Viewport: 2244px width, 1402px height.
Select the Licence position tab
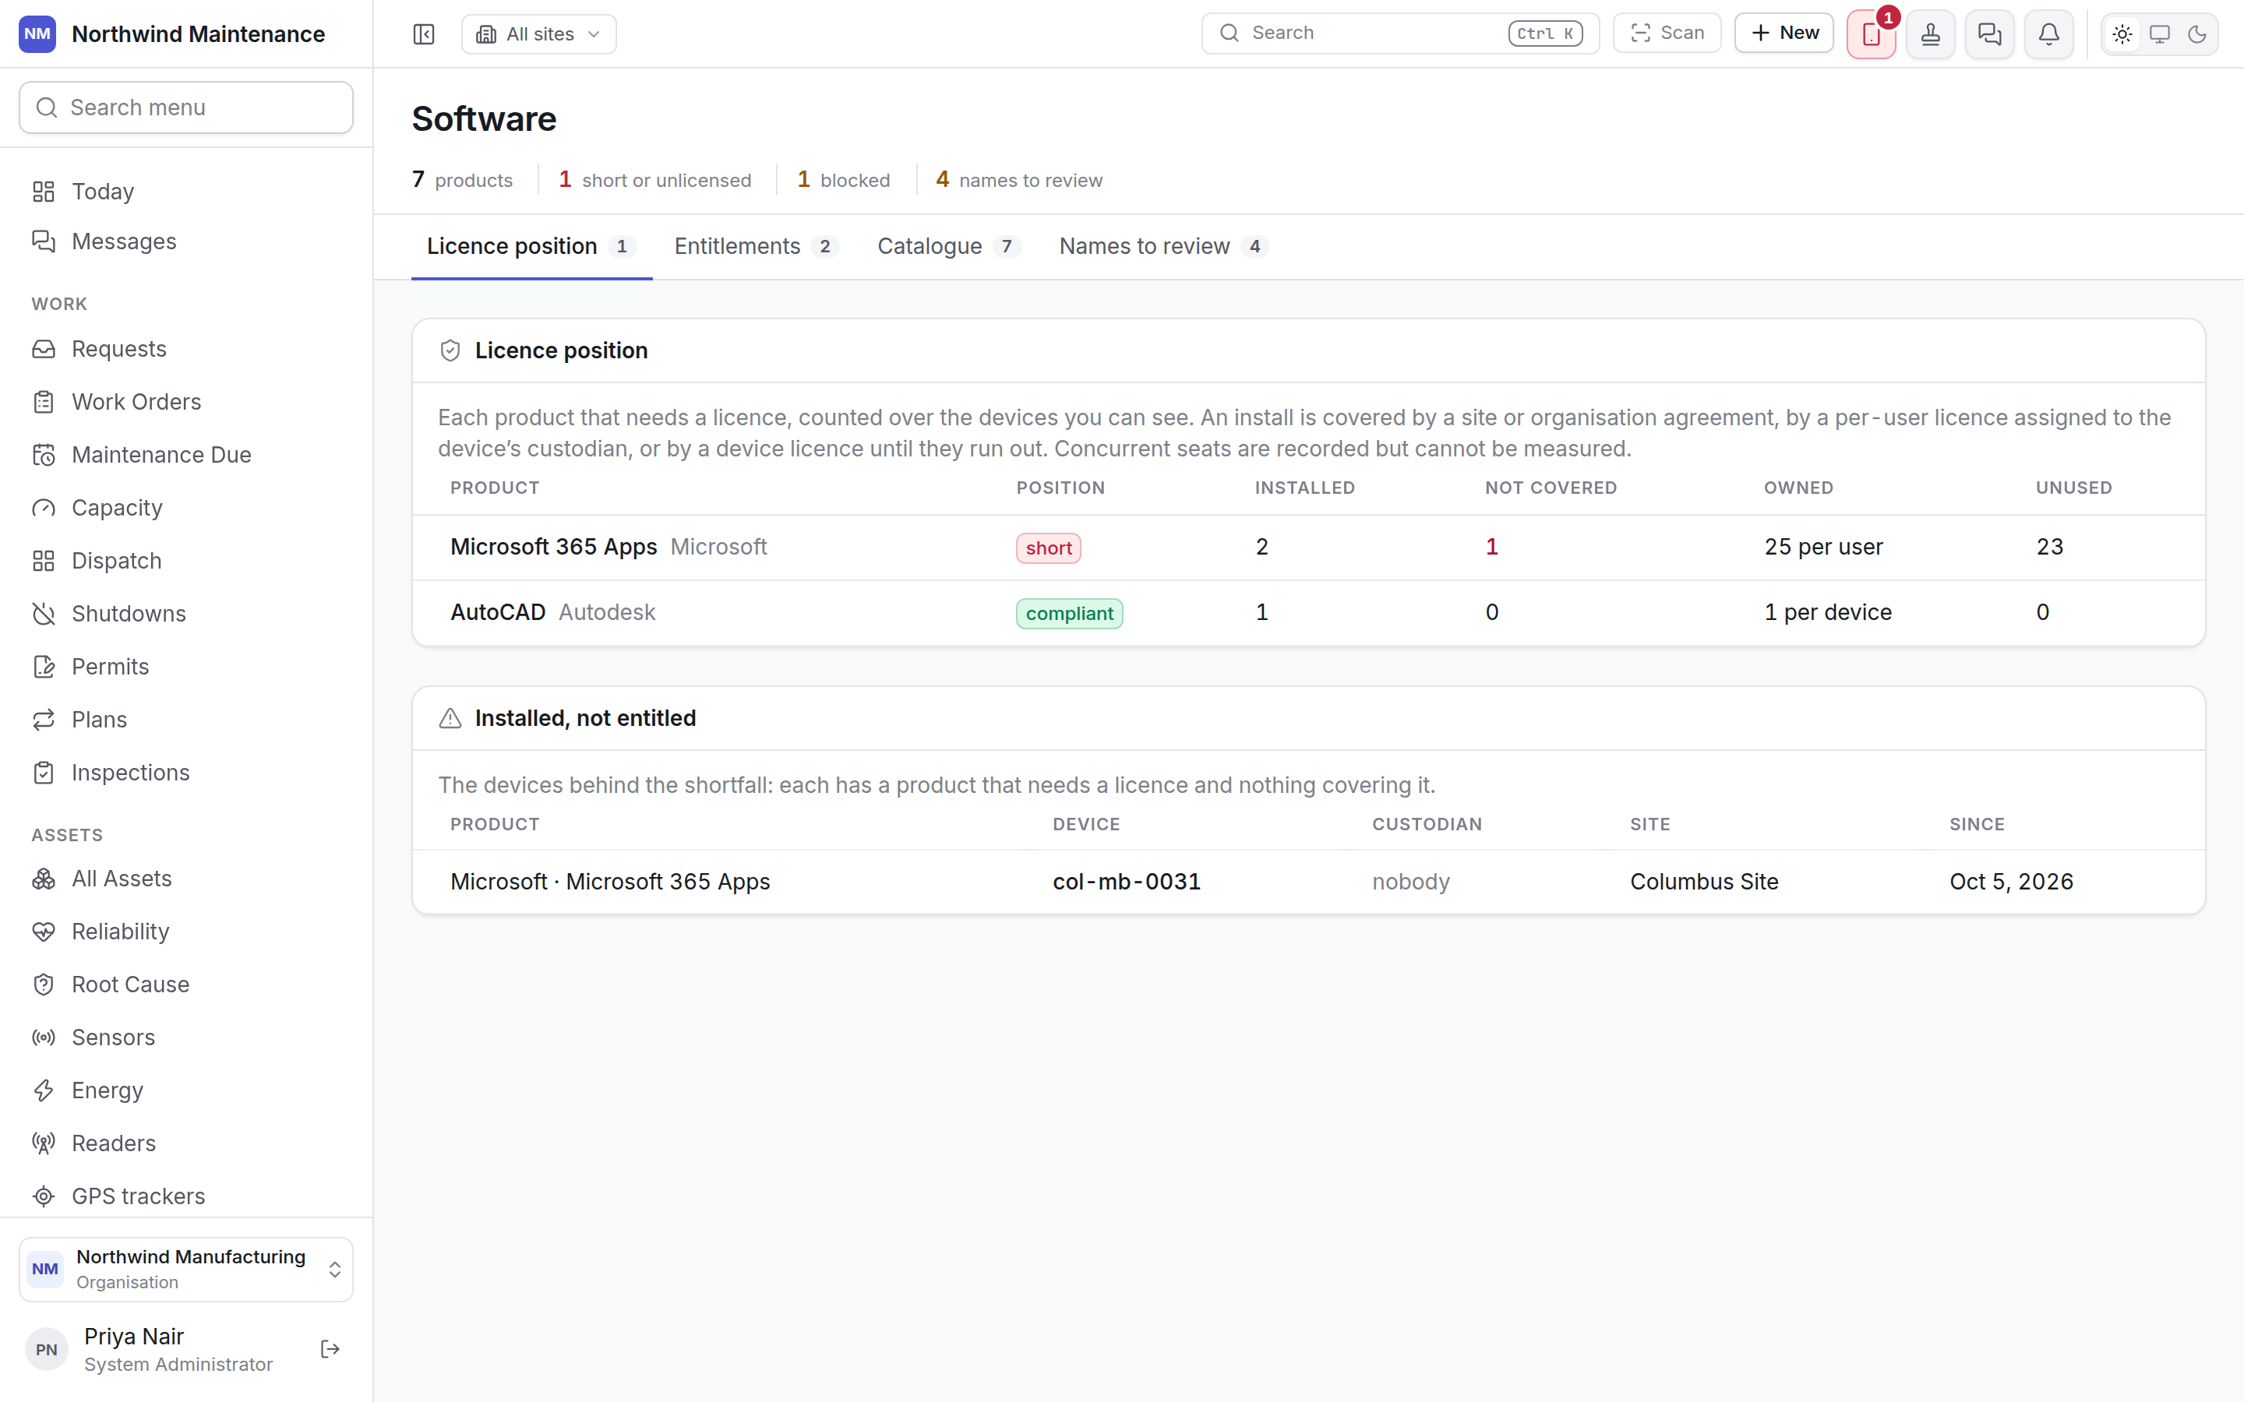coord(532,247)
